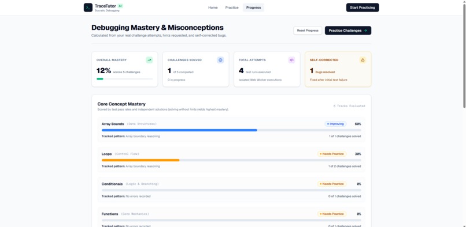The height and width of the screenshot is (227, 466).
Task: Click the Total Attempts code brackets icon
Action: (x=291, y=60)
